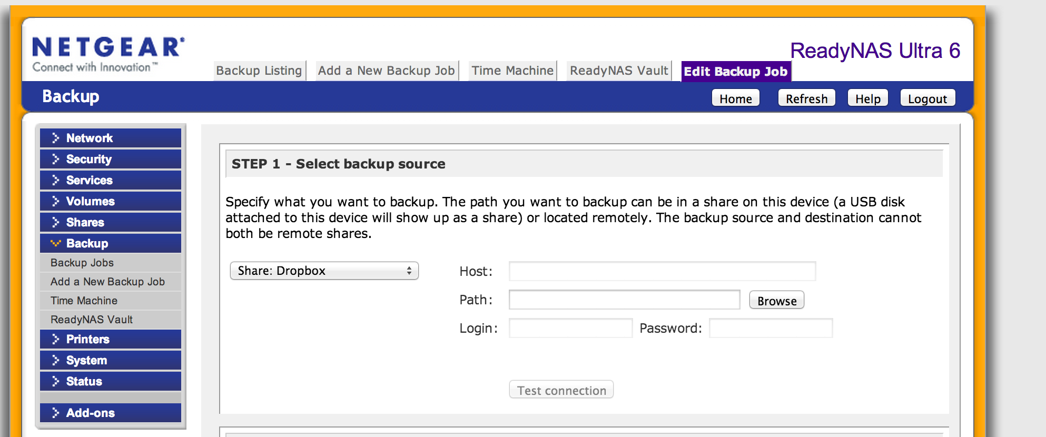
Task: Click the arrow icon beside Shares
Action: [x=55, y=222]
